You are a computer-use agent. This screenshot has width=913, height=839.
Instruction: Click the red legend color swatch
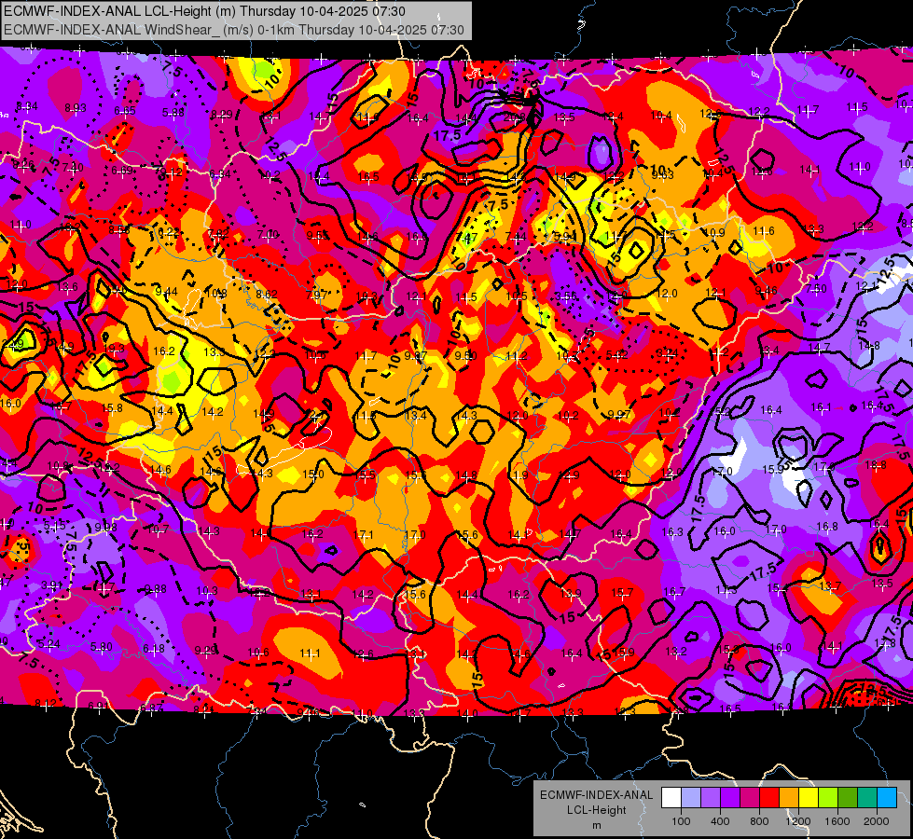coord(769,798)
